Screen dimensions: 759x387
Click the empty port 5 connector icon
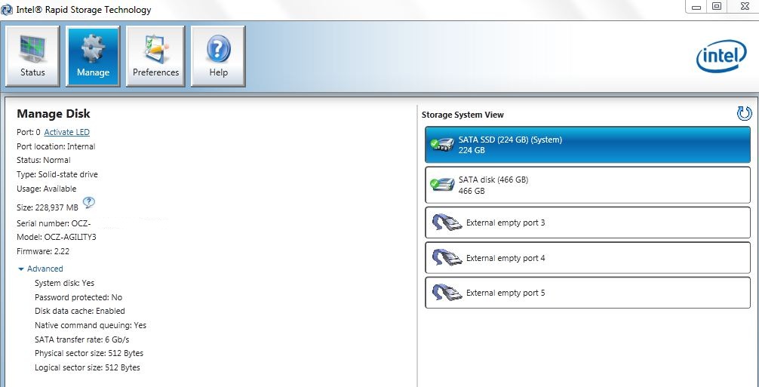[x=447, y=293]
